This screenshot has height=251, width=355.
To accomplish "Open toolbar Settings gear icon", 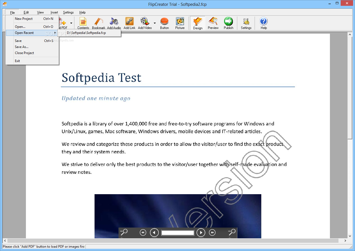I will pyautogui.click(x=246, y=23).
